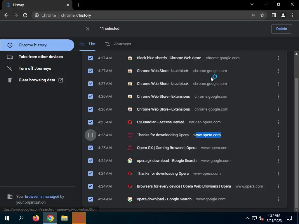Open more actions for 4:25 AM Thanks for downloading Opera

click(278, 135)
